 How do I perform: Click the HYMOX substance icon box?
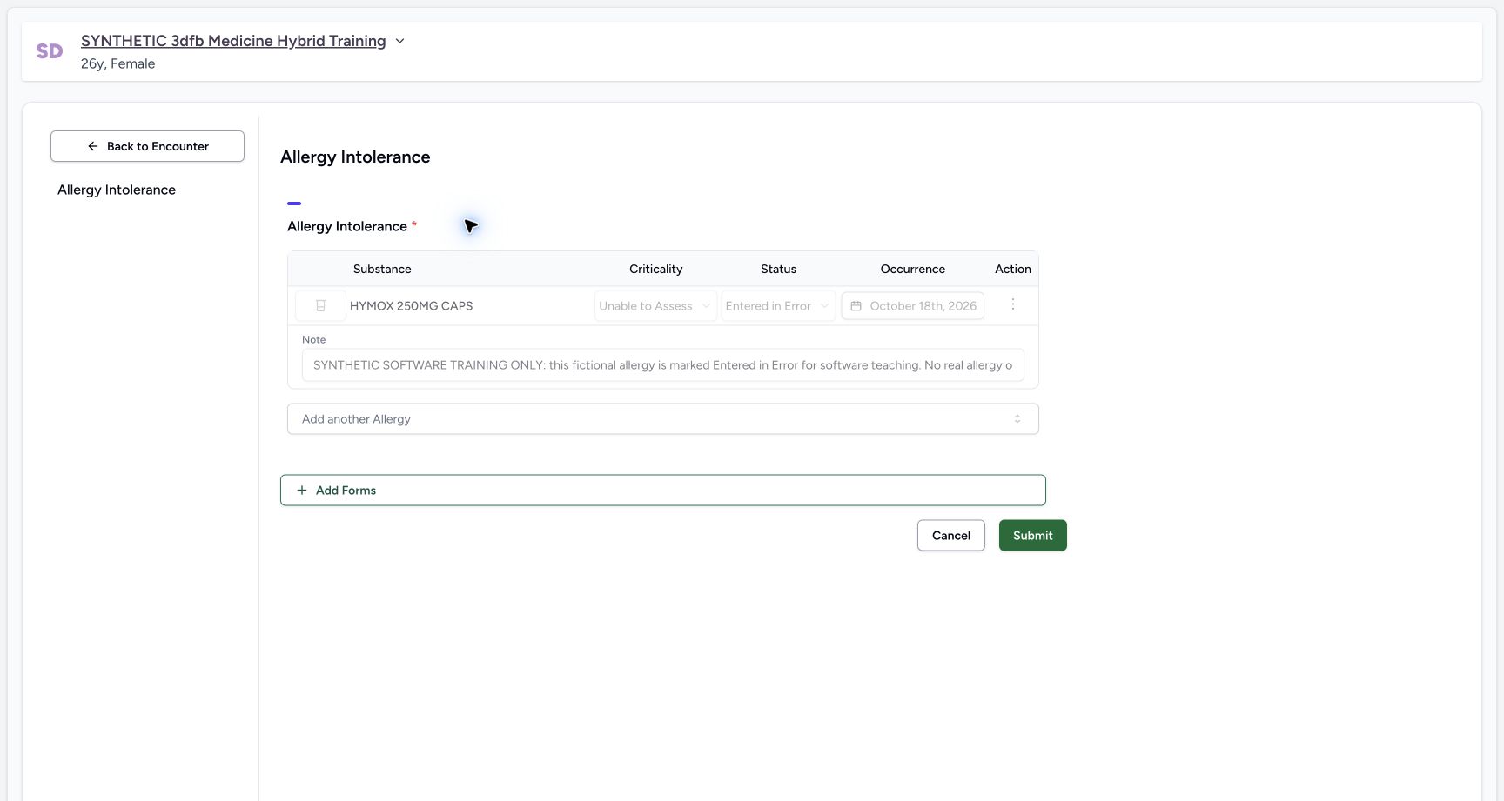coord(320,306)
